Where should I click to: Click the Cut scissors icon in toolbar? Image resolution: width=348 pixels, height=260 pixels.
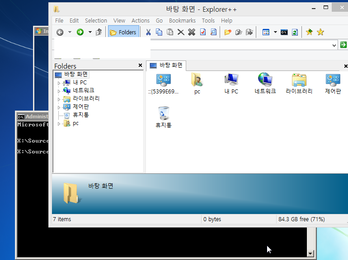[x=148, y=32]
